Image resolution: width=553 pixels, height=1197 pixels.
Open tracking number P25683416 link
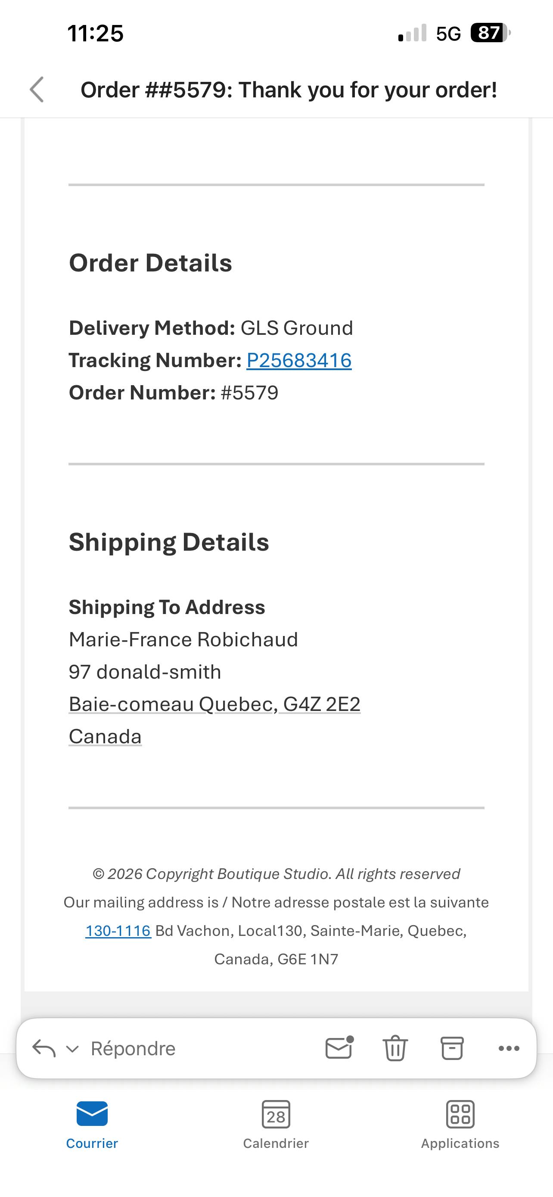click(x=299, y=361)
